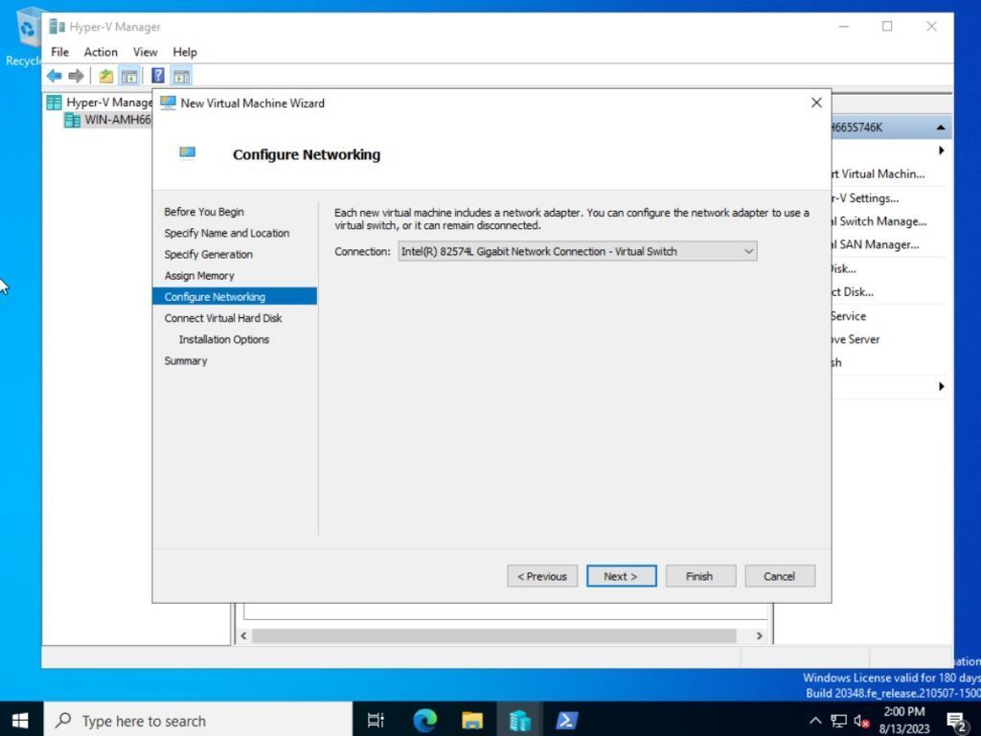981x736 pixels.
Task: Launch Microsoft Edge from the taskbar
Action: click(x=424, y=720)
